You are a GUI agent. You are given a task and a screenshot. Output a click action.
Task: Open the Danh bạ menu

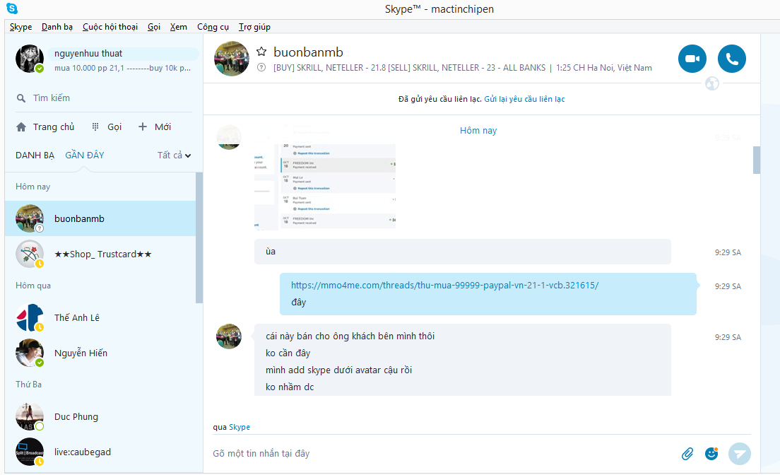point(57,27)
